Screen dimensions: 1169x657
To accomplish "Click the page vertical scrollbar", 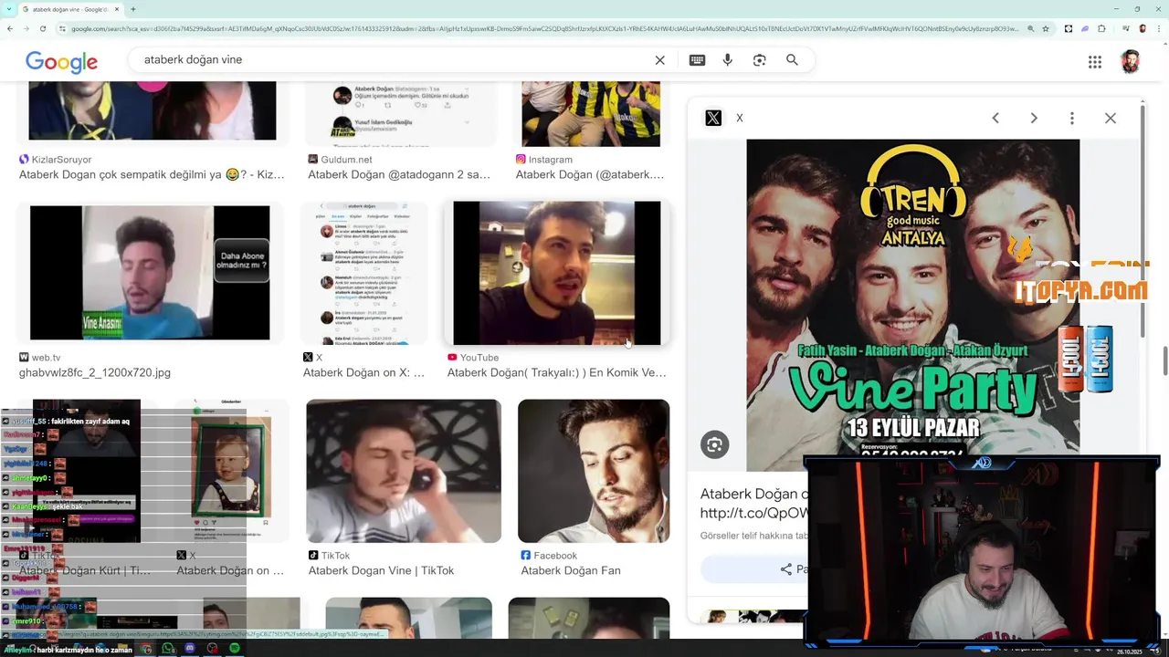I will pos(1164,360).
